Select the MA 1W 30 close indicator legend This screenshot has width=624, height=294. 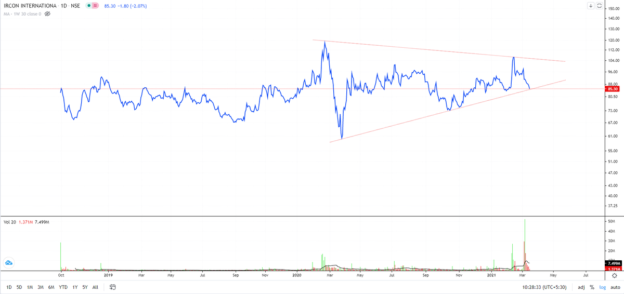pyautogui.click(x=22, y=14)
